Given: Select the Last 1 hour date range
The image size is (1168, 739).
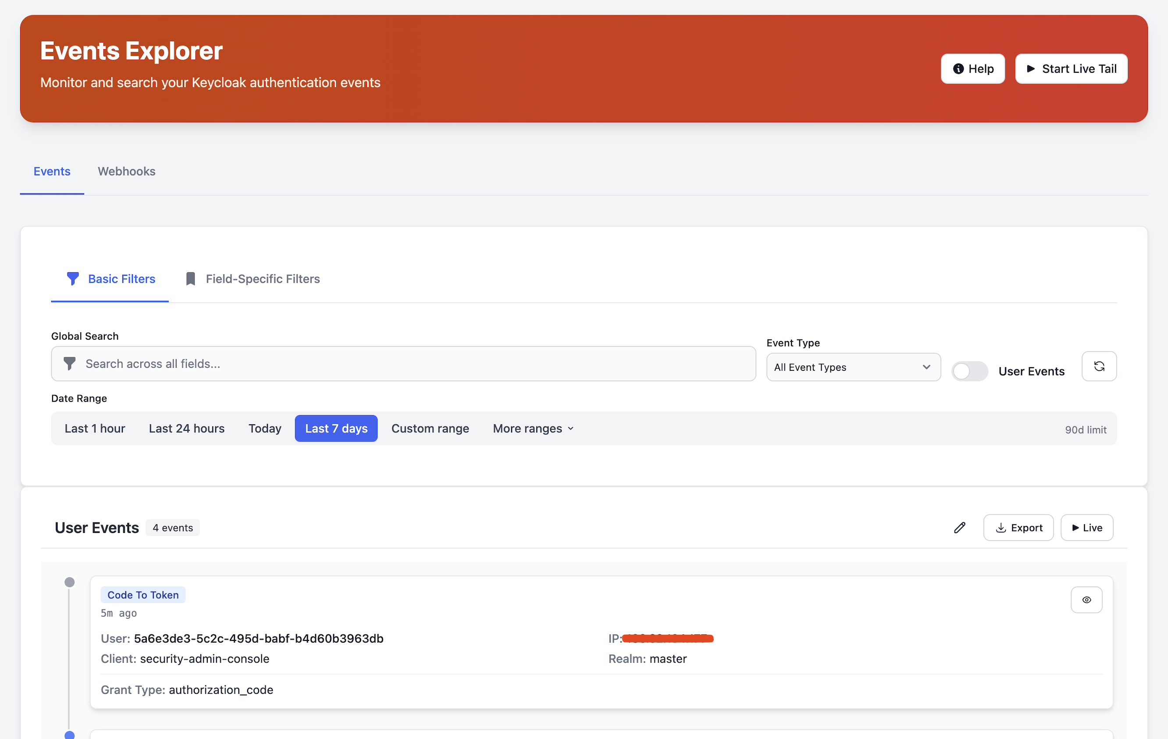Looking at the screenshot, I should (x=95, y=428).
